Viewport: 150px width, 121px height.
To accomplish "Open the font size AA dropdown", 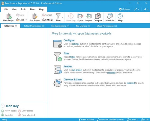I will 146,9.
